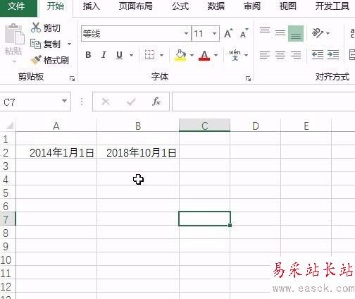355x299 pixels.
Task: Open font group dialog launcher
Action: coord(248,79)
